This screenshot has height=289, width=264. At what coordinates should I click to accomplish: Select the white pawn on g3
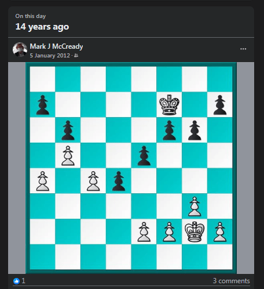[x=195, y=207]
